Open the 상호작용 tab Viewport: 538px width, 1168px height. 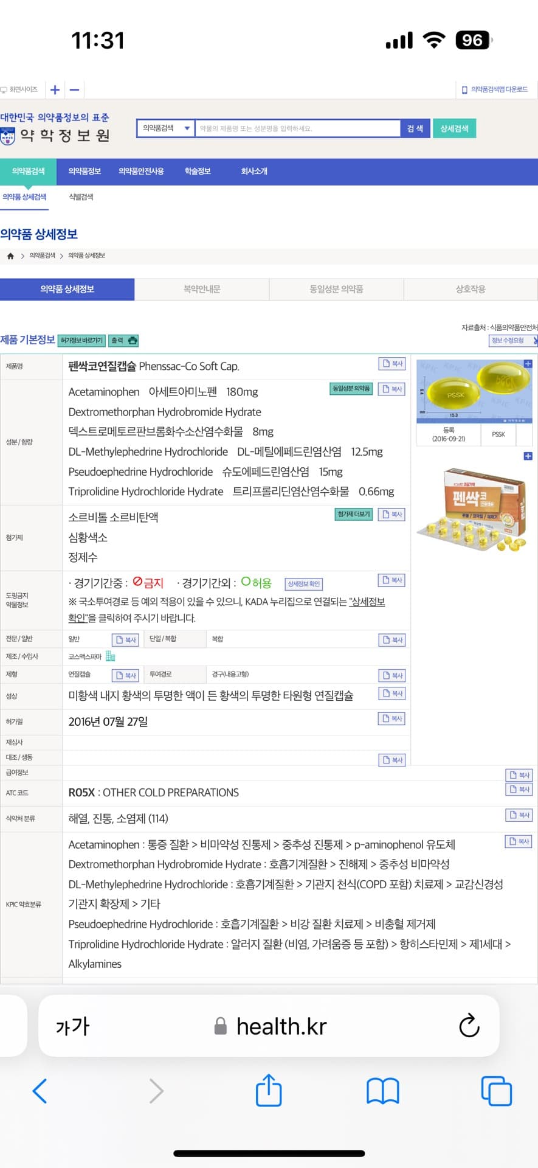(471, 290)
